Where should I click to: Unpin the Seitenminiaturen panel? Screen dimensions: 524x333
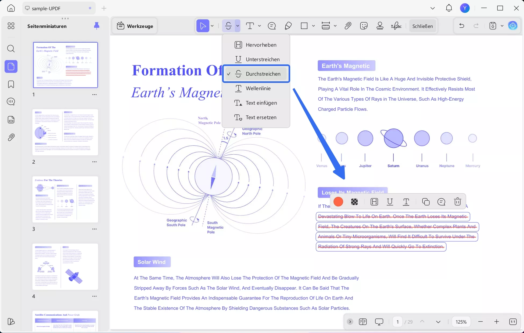tap(97, 26)
